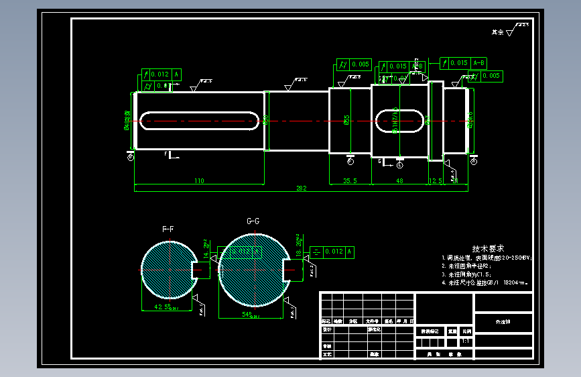The image size is (581, 377).
Task: Select the 技术要求 heading
Action: pos(488,248)
